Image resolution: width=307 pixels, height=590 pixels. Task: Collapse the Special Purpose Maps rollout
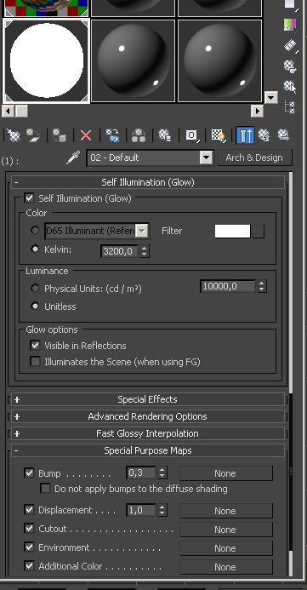(x=148, y=450)
